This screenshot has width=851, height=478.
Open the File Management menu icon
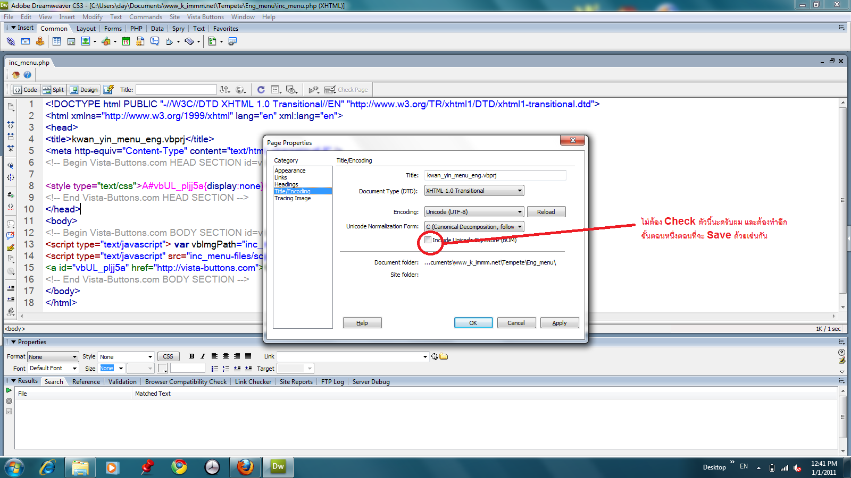[226, 90]
